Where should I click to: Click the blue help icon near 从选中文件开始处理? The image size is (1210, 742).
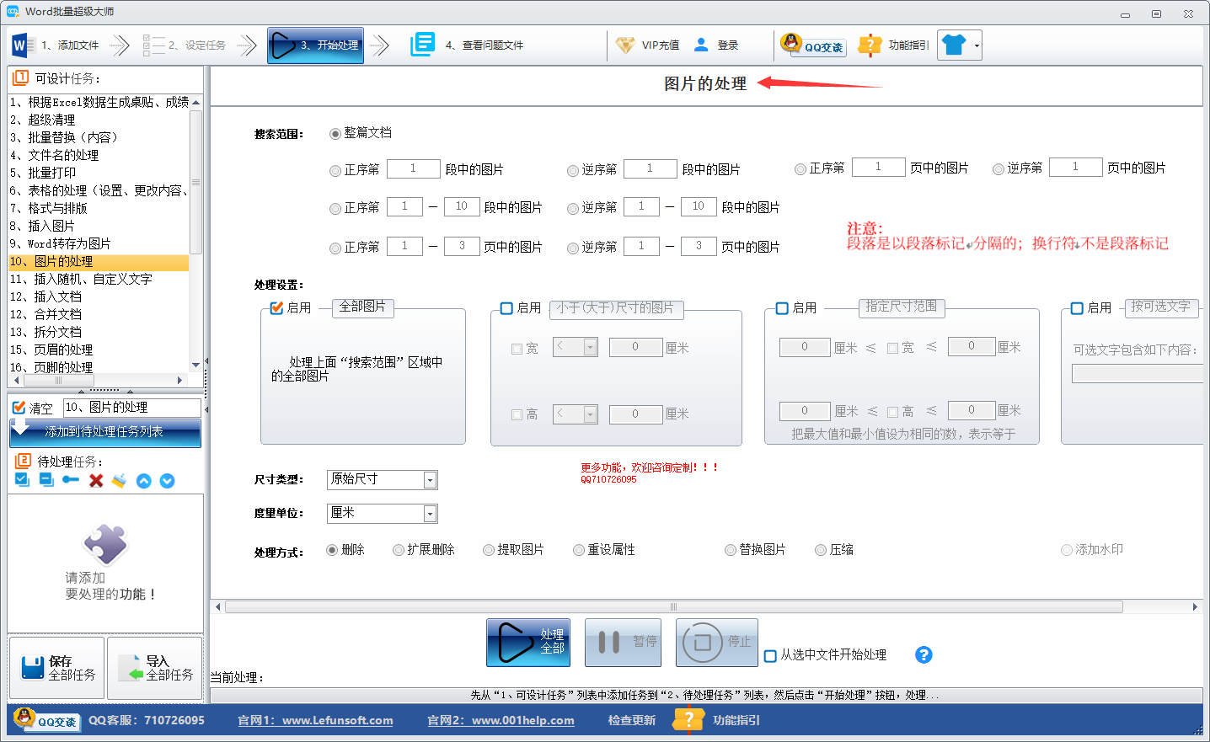coord(924,654)
